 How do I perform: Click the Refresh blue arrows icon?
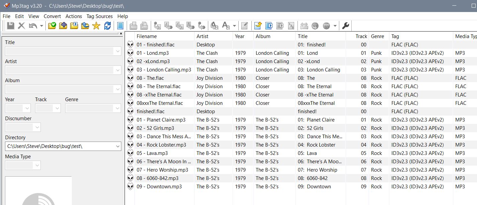pos(107,26)
